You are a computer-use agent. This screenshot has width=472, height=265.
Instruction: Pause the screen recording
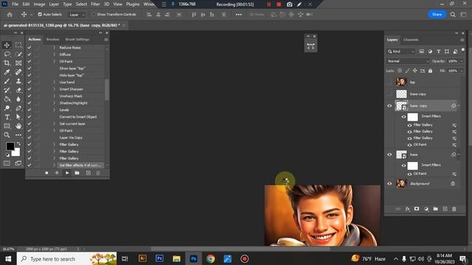click(268, 4)
